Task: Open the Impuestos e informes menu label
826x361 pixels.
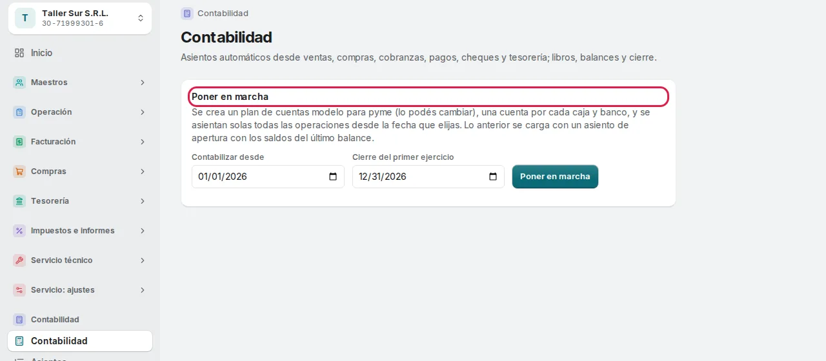Action: 73,231
